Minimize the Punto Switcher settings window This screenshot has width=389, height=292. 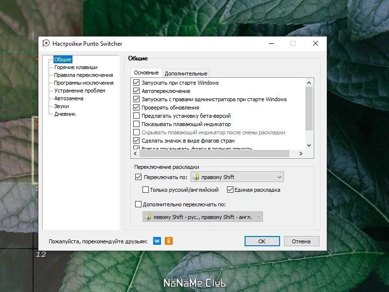[x=271, y=44]
